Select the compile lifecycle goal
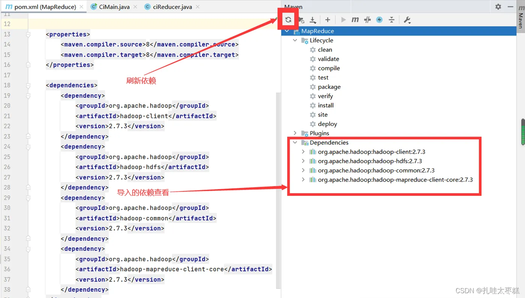The height and width of the screenshot is (298, 525). pyautogui.click(x=329, y=68)
